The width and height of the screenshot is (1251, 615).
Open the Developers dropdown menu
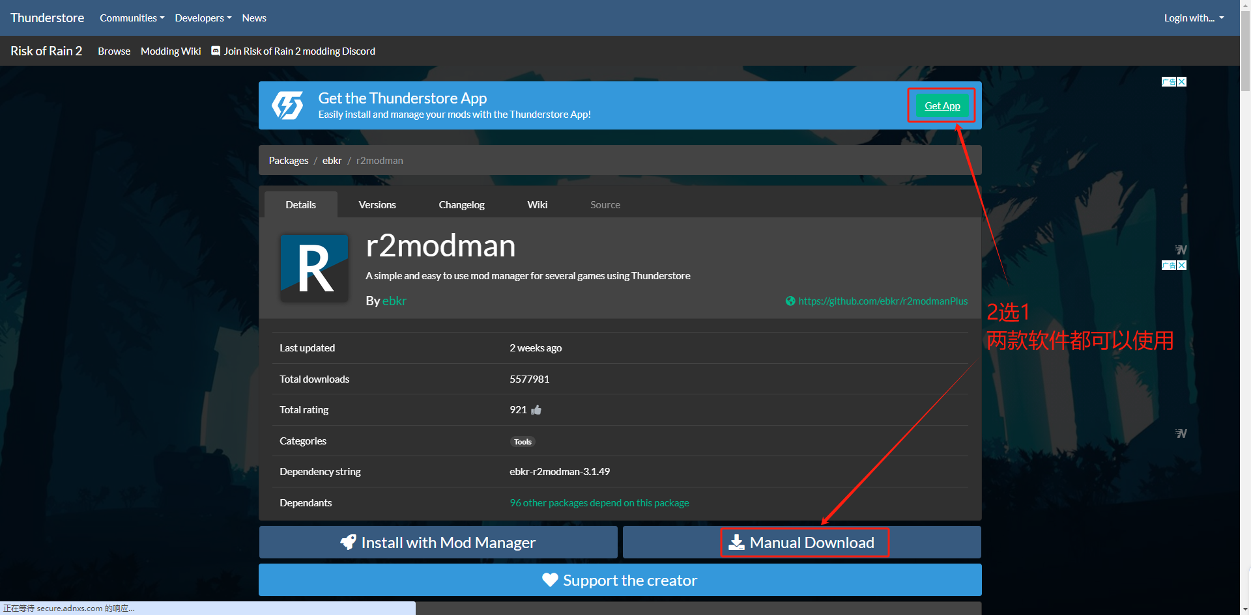point(203,18)
